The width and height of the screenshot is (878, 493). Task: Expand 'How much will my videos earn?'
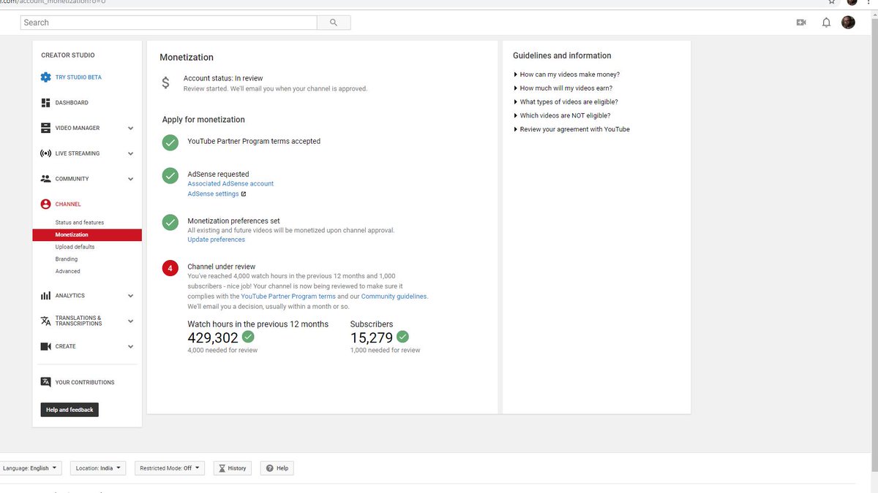tap(563, 88)
